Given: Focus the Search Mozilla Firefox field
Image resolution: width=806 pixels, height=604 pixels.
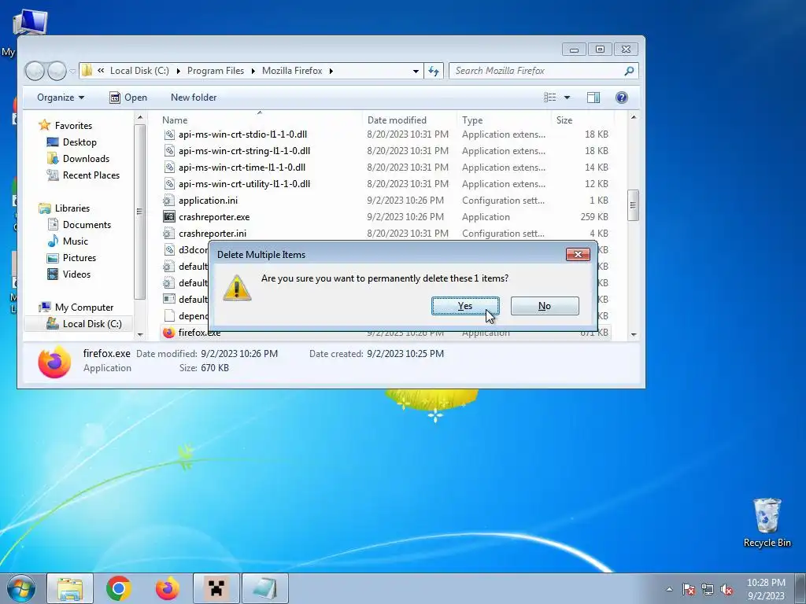Looking at the screenshot, I should click(x=543, y=71).
